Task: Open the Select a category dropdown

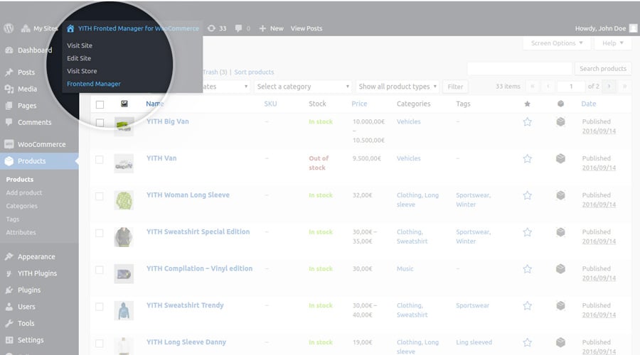Action: [302, 87]
